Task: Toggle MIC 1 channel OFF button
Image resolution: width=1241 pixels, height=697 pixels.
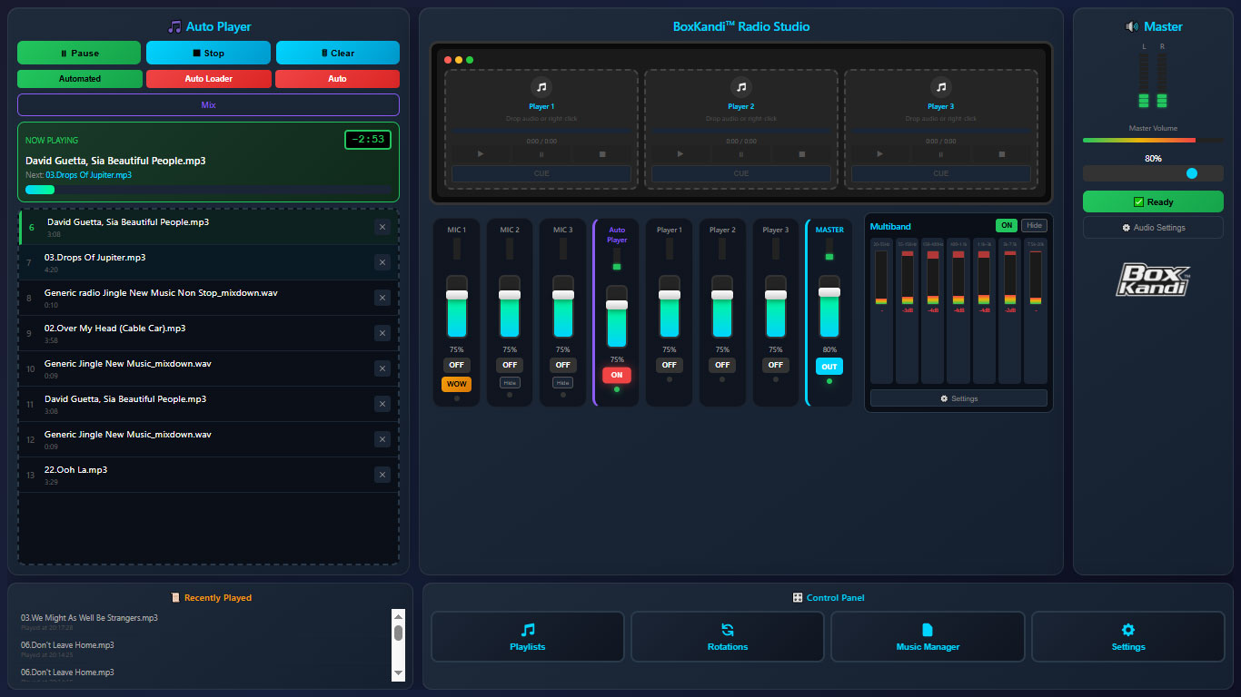Action: (456, 365)
